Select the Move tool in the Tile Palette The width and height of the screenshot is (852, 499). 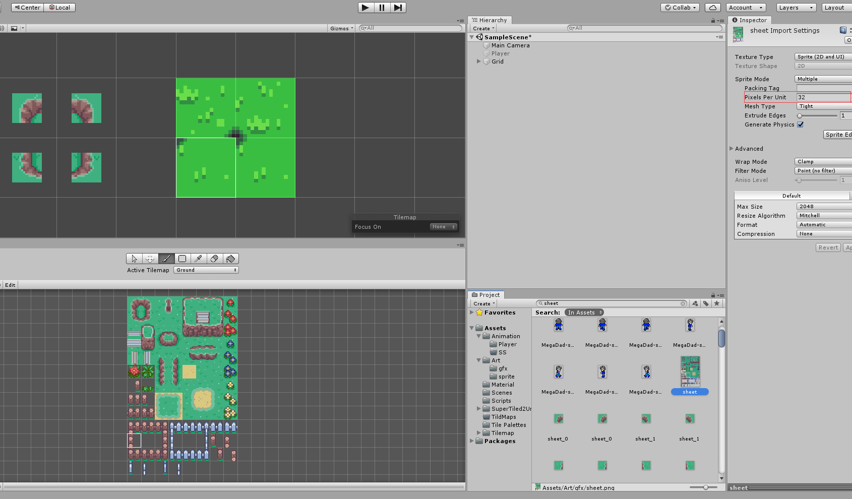(x=150, y=259)
